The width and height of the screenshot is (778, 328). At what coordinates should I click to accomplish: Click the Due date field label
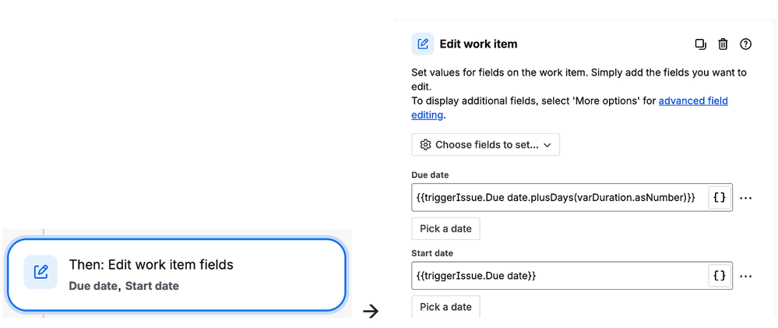click(x=430, y=175)
